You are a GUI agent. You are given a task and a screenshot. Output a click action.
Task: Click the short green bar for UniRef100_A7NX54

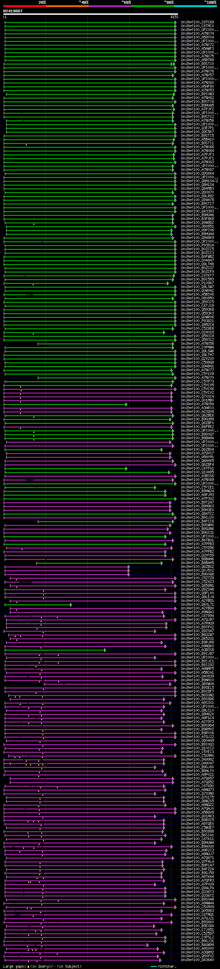pos(66,404)
